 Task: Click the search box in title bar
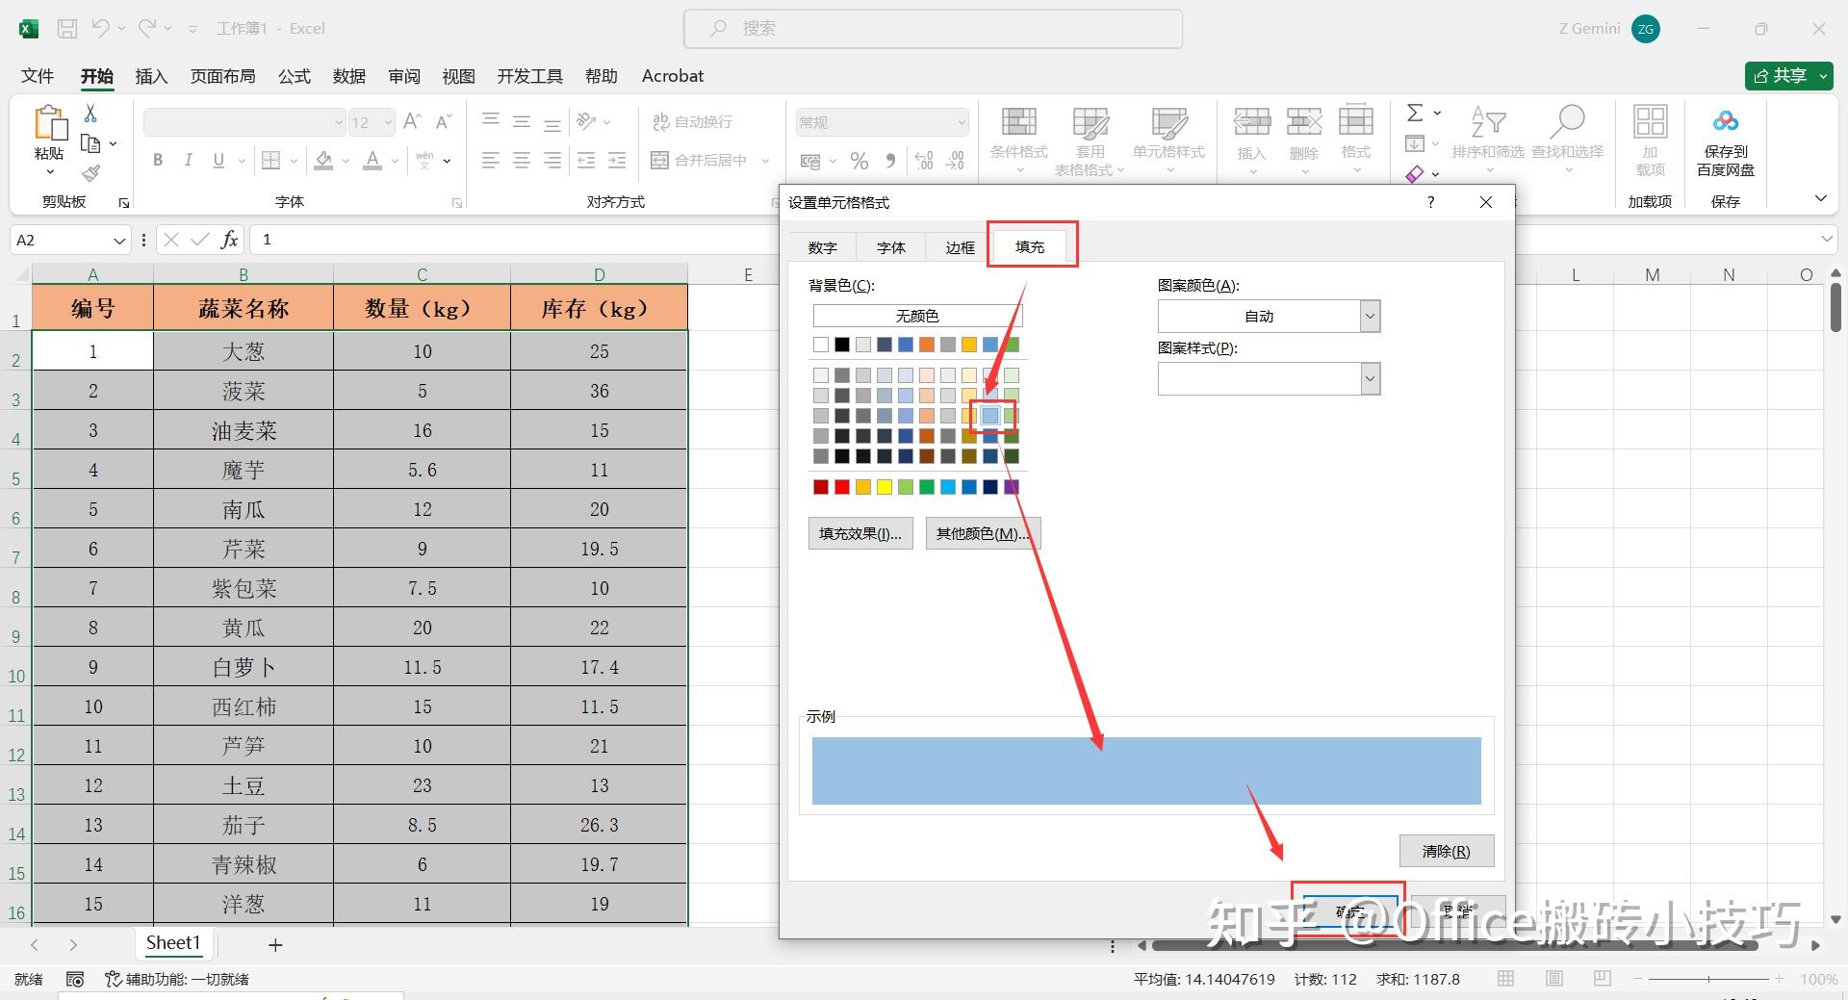[x=933, y=29]
